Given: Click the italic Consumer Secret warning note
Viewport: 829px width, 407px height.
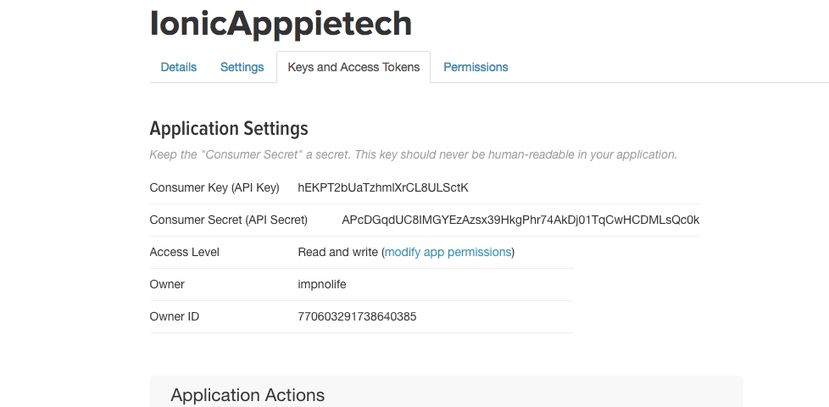Looking at the screenshot, I should pos(413,155).
